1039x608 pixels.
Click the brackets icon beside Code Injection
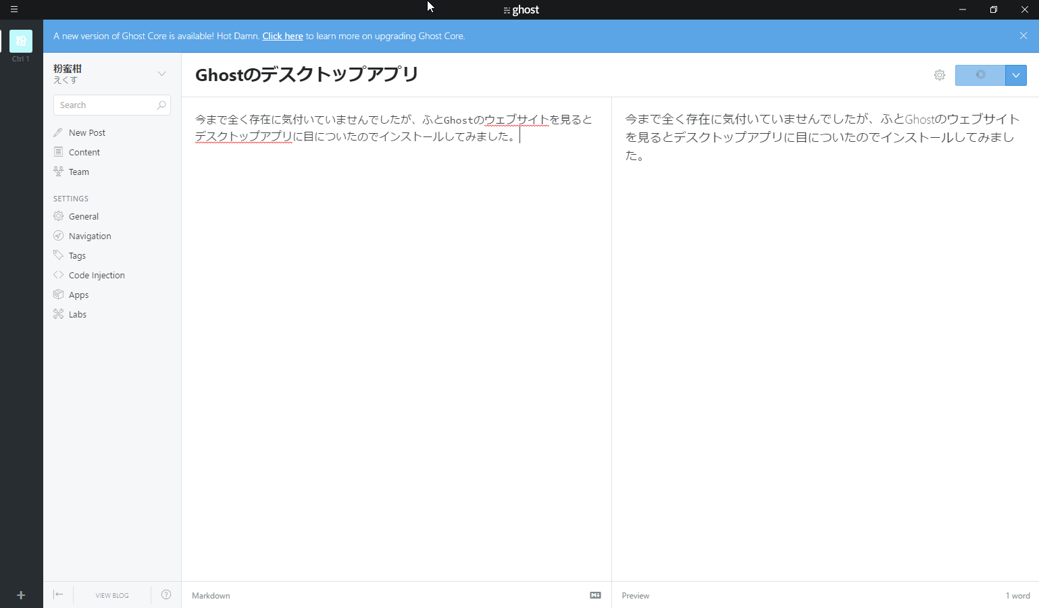coord(58,275)
